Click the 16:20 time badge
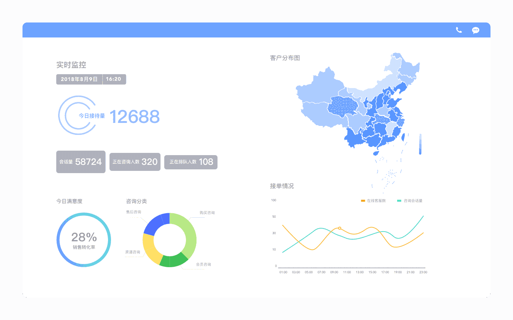513x320 pixels. pyautogui.click(x=114, y=79)
